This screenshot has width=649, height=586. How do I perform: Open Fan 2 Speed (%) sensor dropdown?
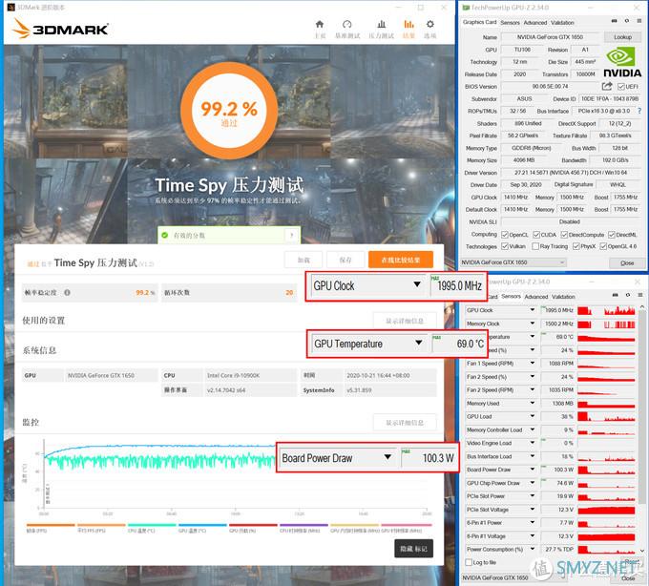tap(533, 377)
